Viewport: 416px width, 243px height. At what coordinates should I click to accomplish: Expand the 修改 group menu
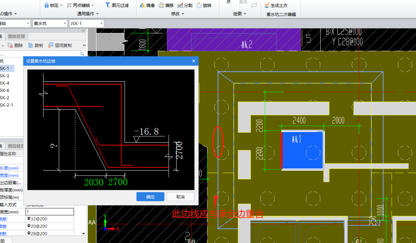pos(177,14)
